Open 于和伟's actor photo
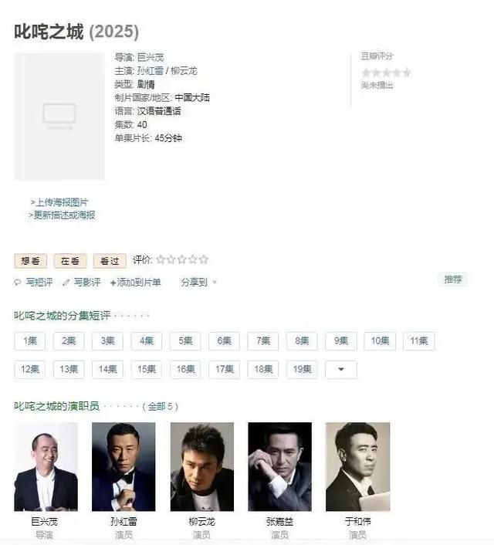Viewport: 494px width, 545px height. point(357,466)
